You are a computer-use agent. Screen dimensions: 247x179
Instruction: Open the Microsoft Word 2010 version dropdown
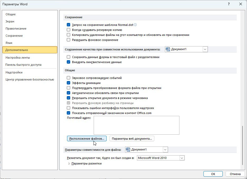click(182, 158)
